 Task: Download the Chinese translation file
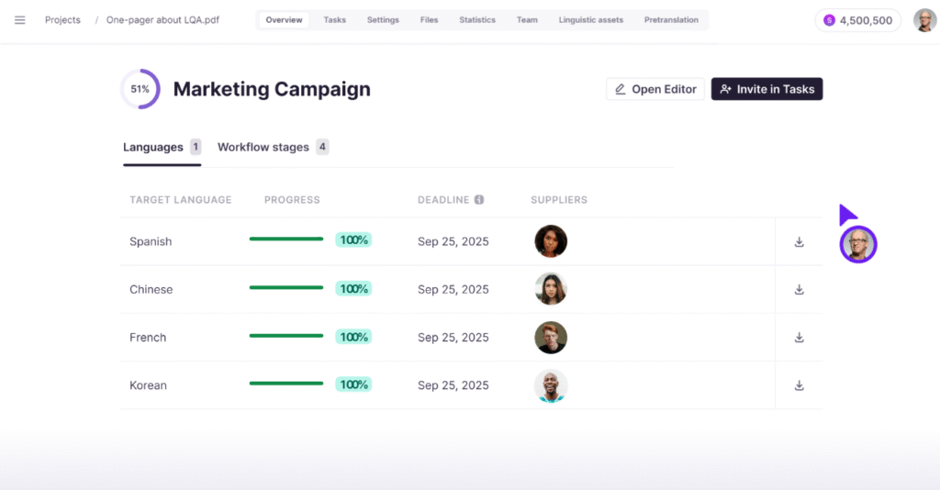coord(799,290)
